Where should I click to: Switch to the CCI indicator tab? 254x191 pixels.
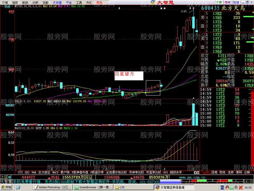[20, 172]
